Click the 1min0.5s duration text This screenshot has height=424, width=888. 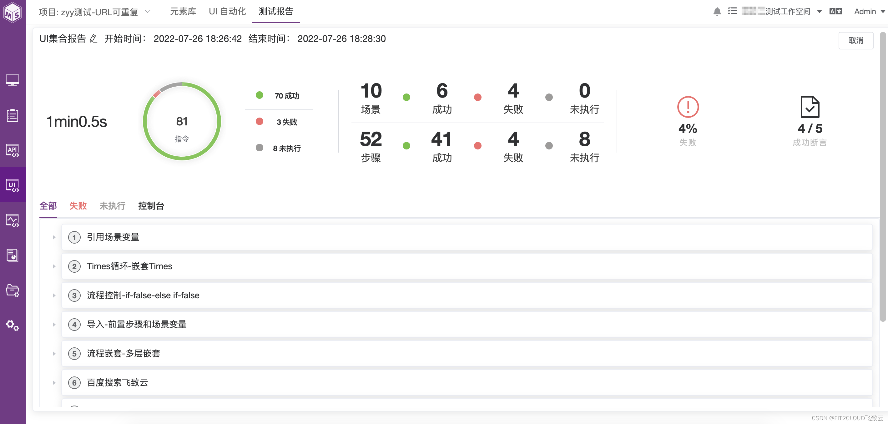pos(77,122)
